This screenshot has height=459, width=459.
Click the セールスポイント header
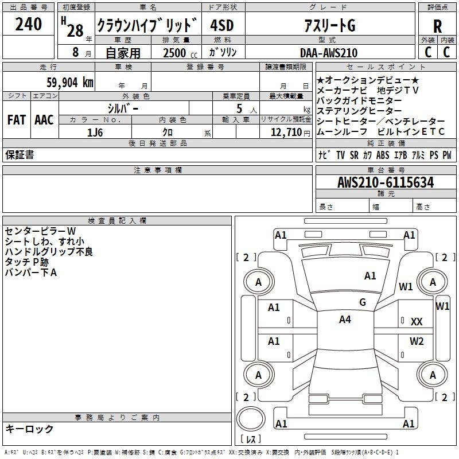(386, 67)
